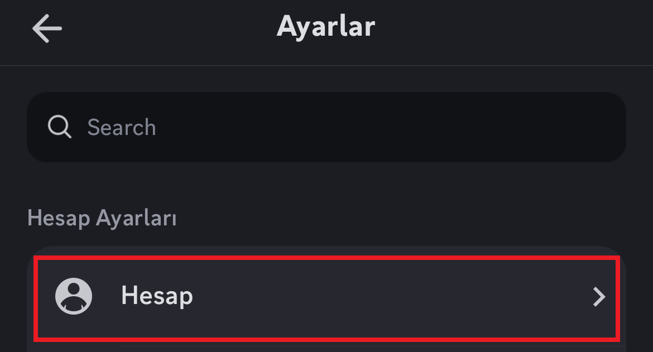Select the person silhouette next to Hesap
Image resolution: width=653 pixels, height=352 pixels.
pyautogui.click(x=74, y=296)
